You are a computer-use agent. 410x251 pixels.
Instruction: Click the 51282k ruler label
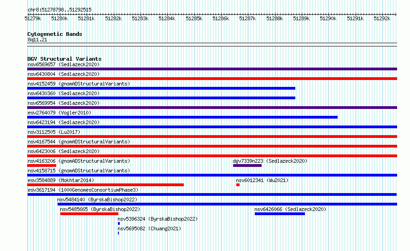click(x=113, y=18)
